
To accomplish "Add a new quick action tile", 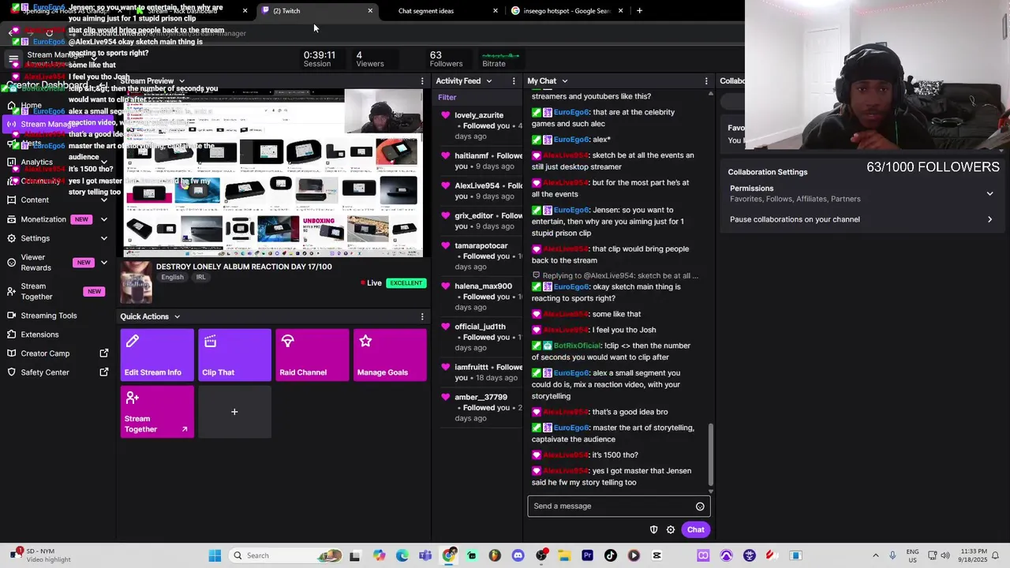I will click(234, 412).
